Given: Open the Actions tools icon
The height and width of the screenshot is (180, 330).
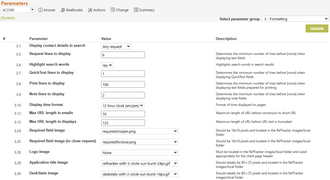Looking at the screenshot, I should click(x=90, y=10).
